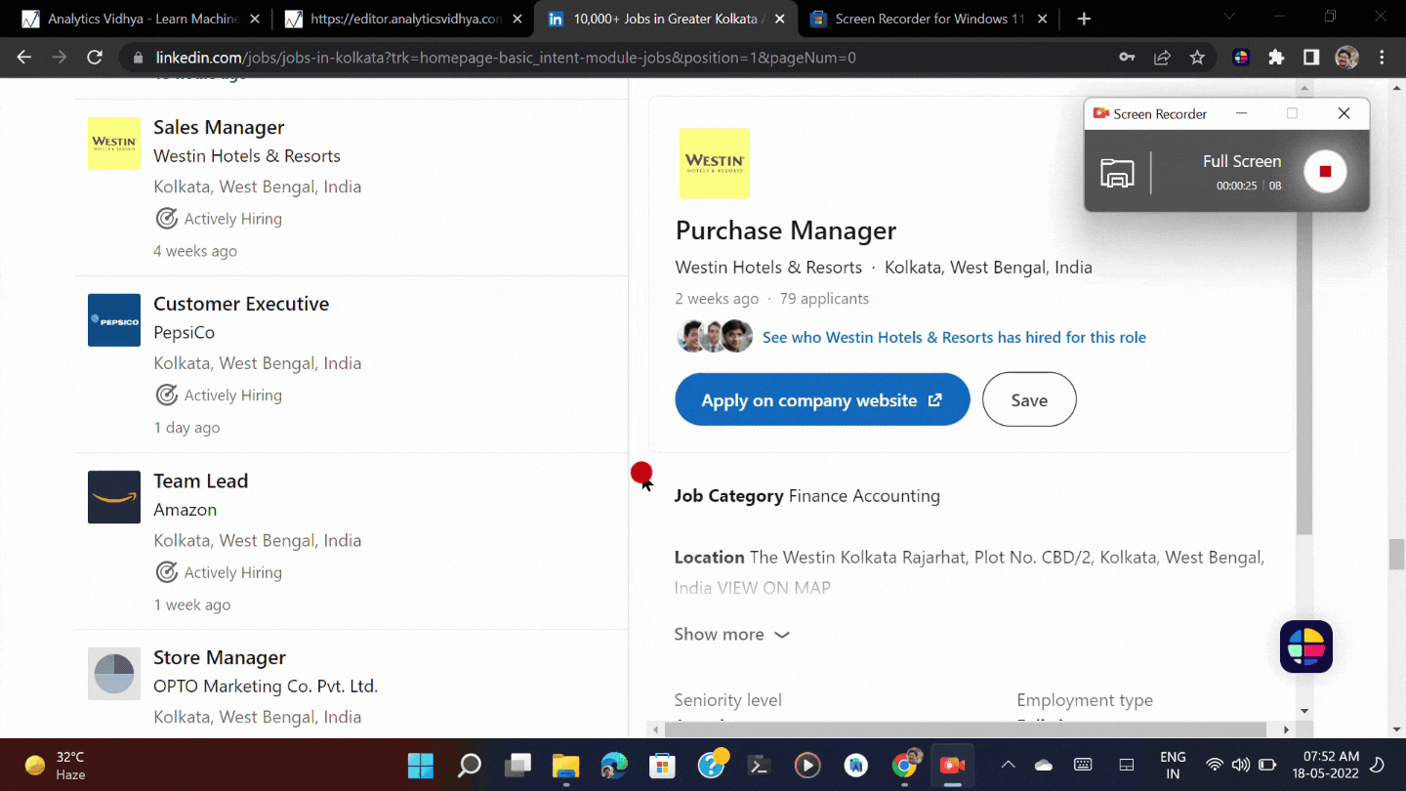The image size is (1406, 791).
Task: Click hirer profile photos in job details
Action: (715, 336)
